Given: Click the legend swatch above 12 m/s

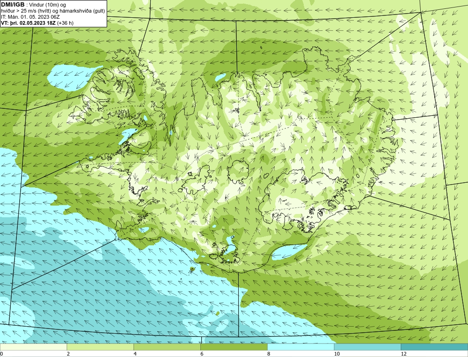Looking at the screenshot, I should 435,347.
